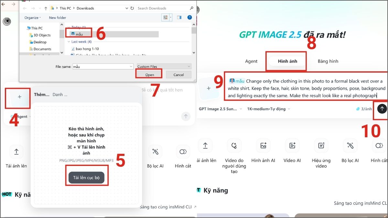Image resolution: width=388 pixels, height=218 pixels.
Task: Click New folder in the dialog toolbar
Action: click(58, 18)
